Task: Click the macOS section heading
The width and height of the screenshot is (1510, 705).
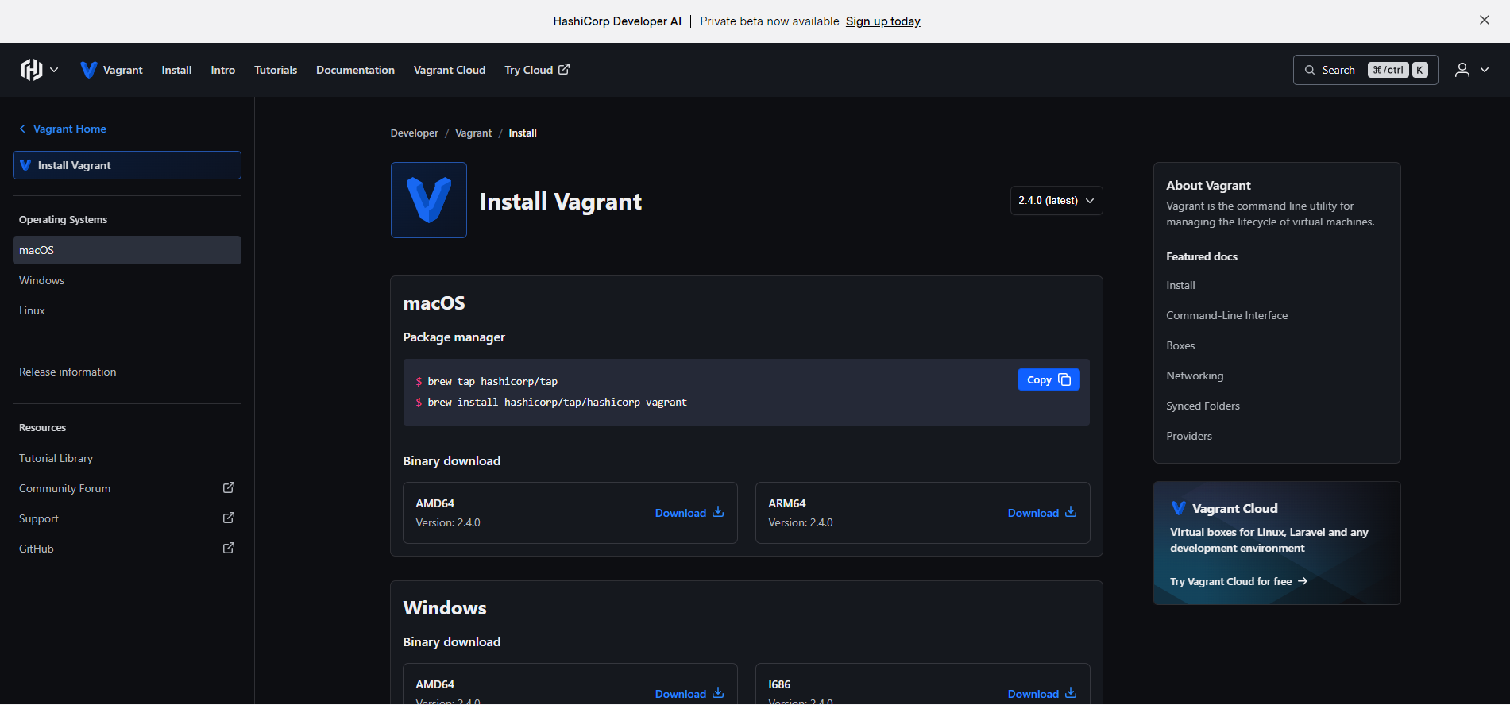Action: coord(434,302)
